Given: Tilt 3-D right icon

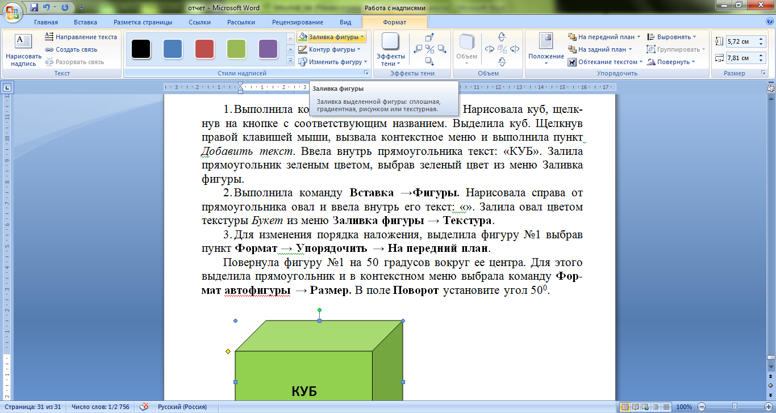Looking at the screenshot, I should (x=515, y=49).
